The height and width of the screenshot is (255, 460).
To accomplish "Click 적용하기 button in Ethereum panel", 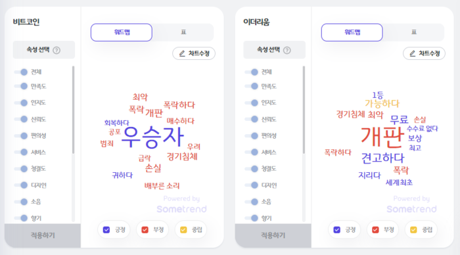I will (273, 235).
